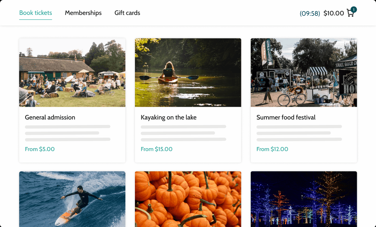The height and width of the screenshot is (227, 376).
Task: Click the cart item count badge
Action: (353, 10)
